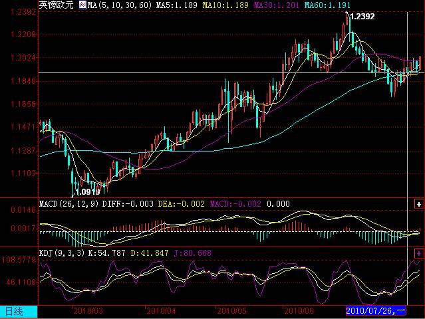Image resolution: width=425 pixels, height=319 pixels.
Task: Click the 1.0919 low price marker
Action: tap(88, 192)
